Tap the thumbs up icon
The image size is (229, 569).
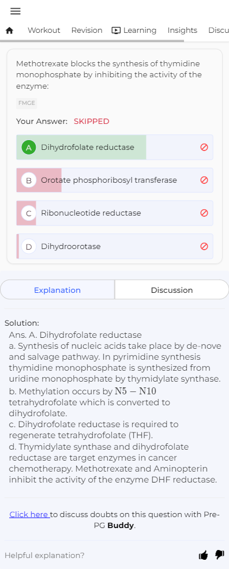[204, 555]
